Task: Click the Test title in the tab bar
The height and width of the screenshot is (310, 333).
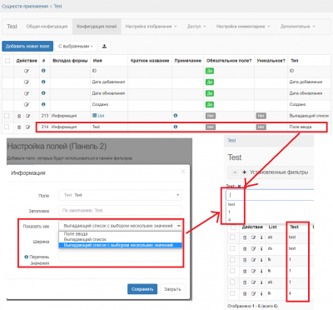Action: (12, 27)
